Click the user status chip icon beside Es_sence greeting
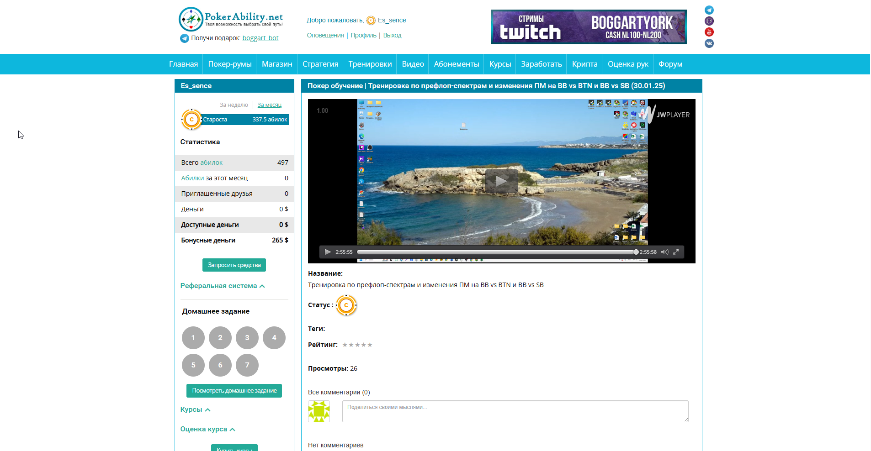This screenshot has height=451, width=871. (x=371, y=21)
